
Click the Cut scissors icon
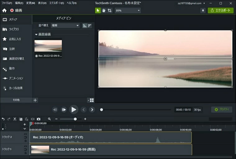15,119
